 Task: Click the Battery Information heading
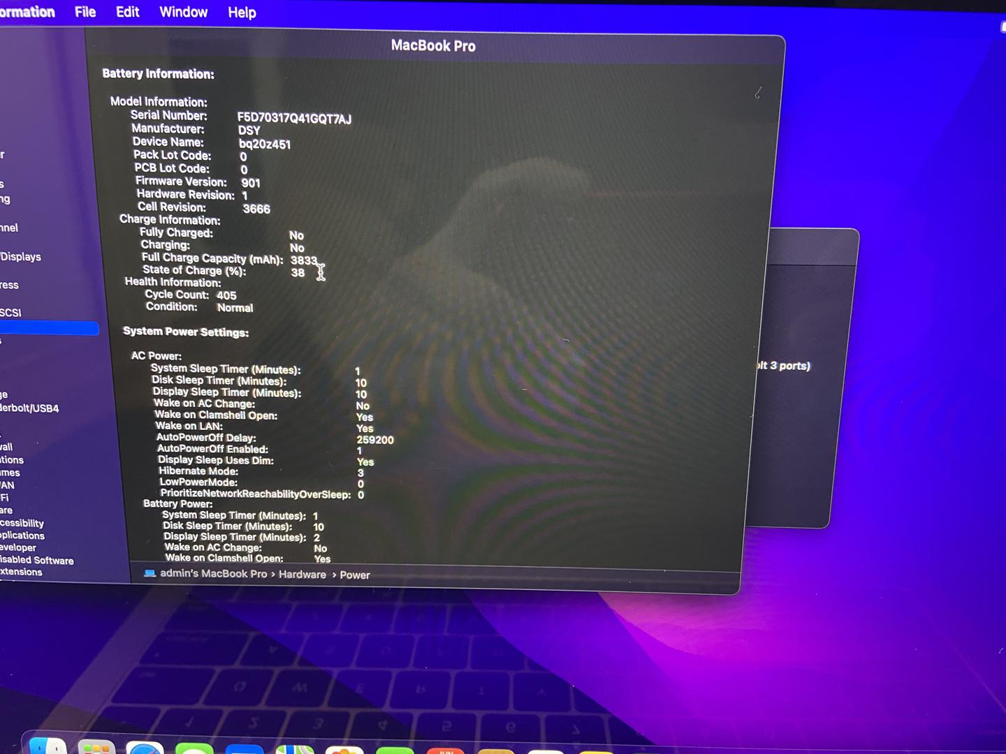click(x=158, y=73)
